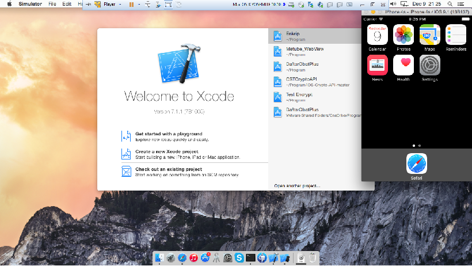Click the Simulator window title bar text

[x=427, y=12]
